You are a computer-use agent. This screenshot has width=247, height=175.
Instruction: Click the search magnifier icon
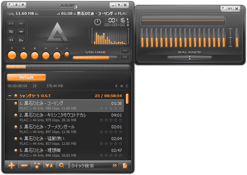point(62,165)
